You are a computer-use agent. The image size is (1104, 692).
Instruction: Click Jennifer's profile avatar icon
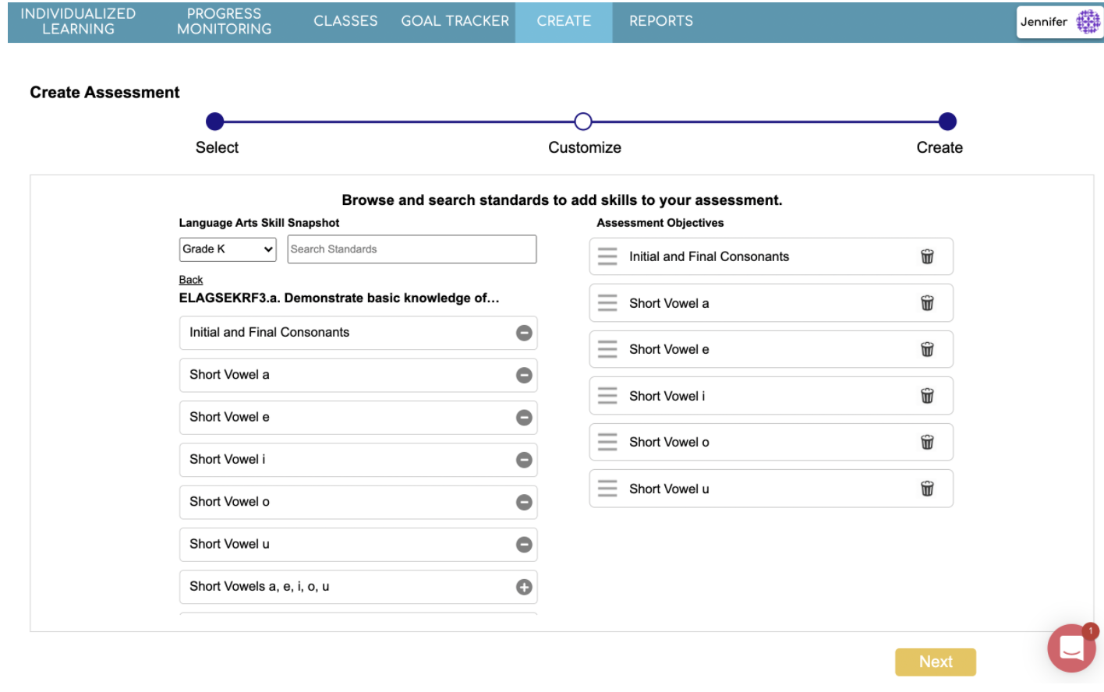pyautogui.click(x=1088, y=21)
